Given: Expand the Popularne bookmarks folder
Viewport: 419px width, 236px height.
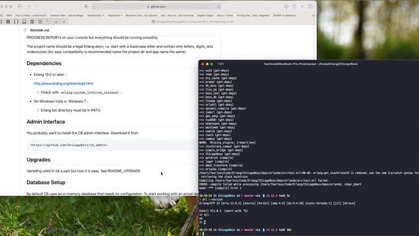Looking at the screenshot, I should pos(115,16).
